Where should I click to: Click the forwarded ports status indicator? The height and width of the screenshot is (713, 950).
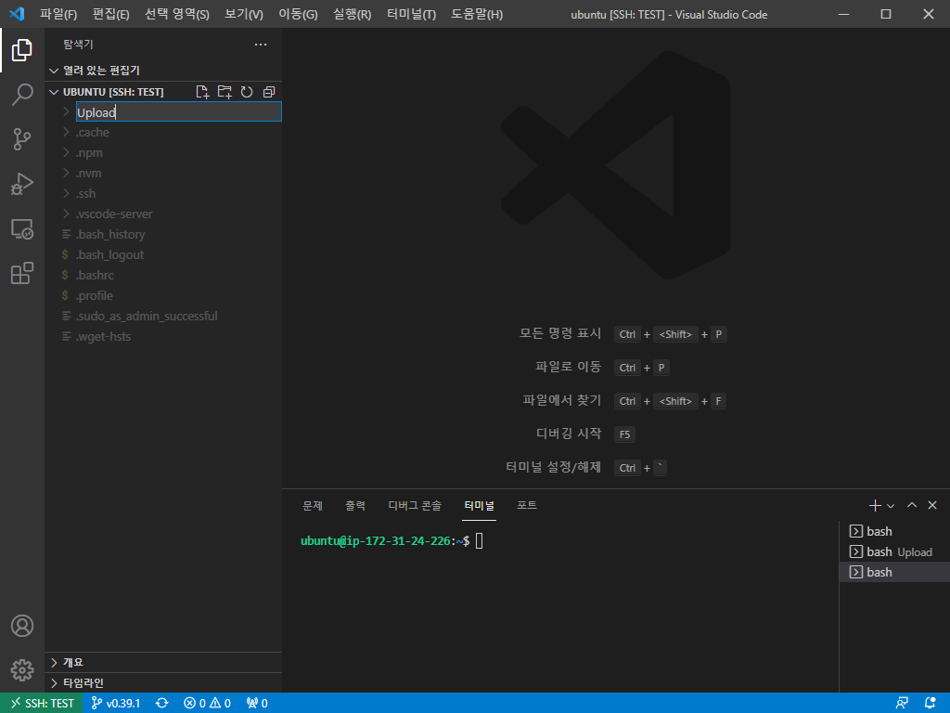[257, 704]
